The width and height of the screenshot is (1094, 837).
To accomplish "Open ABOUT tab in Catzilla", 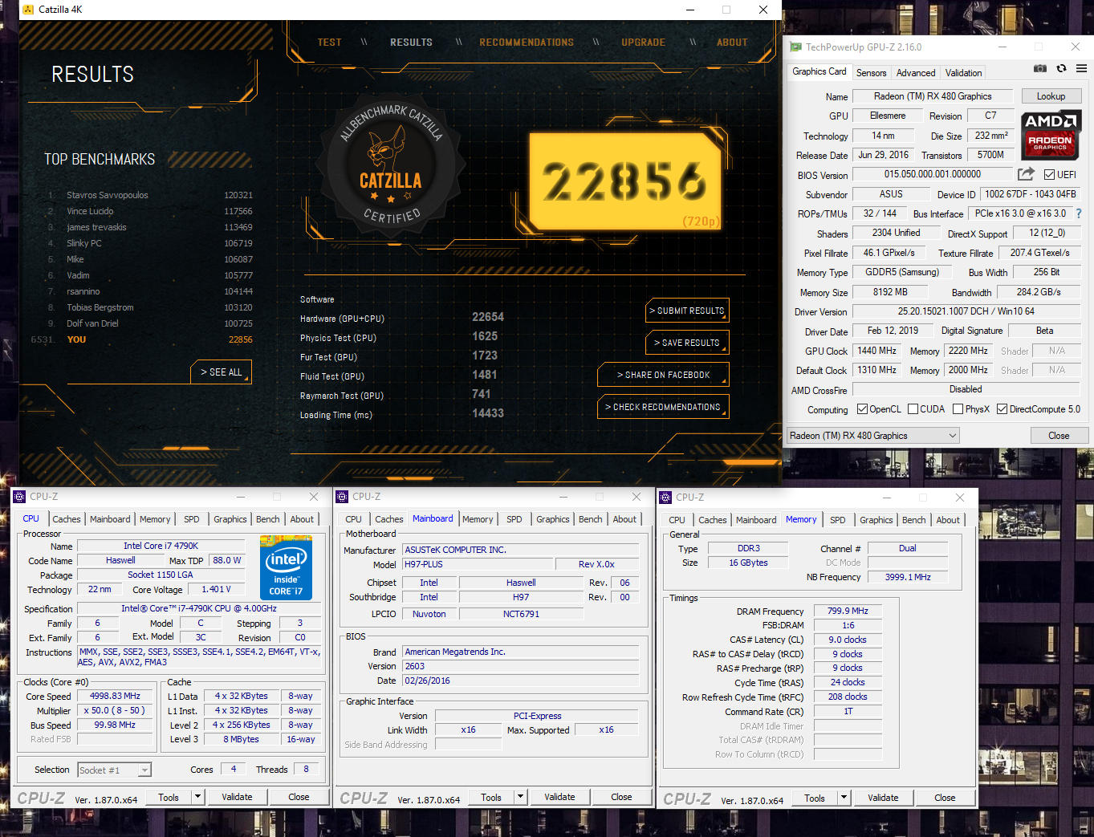I will tap(732, 43).
